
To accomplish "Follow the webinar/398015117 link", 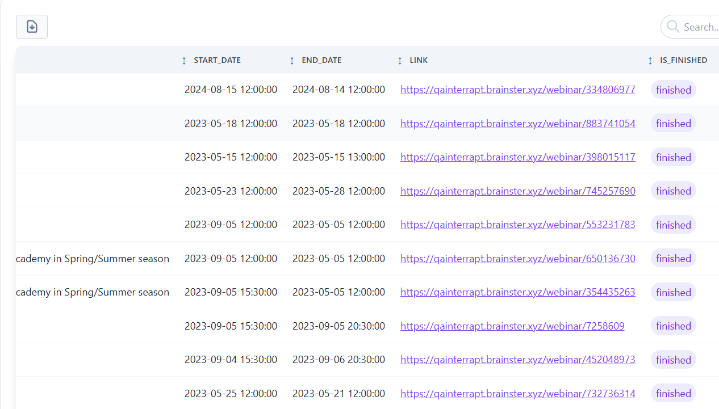I will [517, 157].
